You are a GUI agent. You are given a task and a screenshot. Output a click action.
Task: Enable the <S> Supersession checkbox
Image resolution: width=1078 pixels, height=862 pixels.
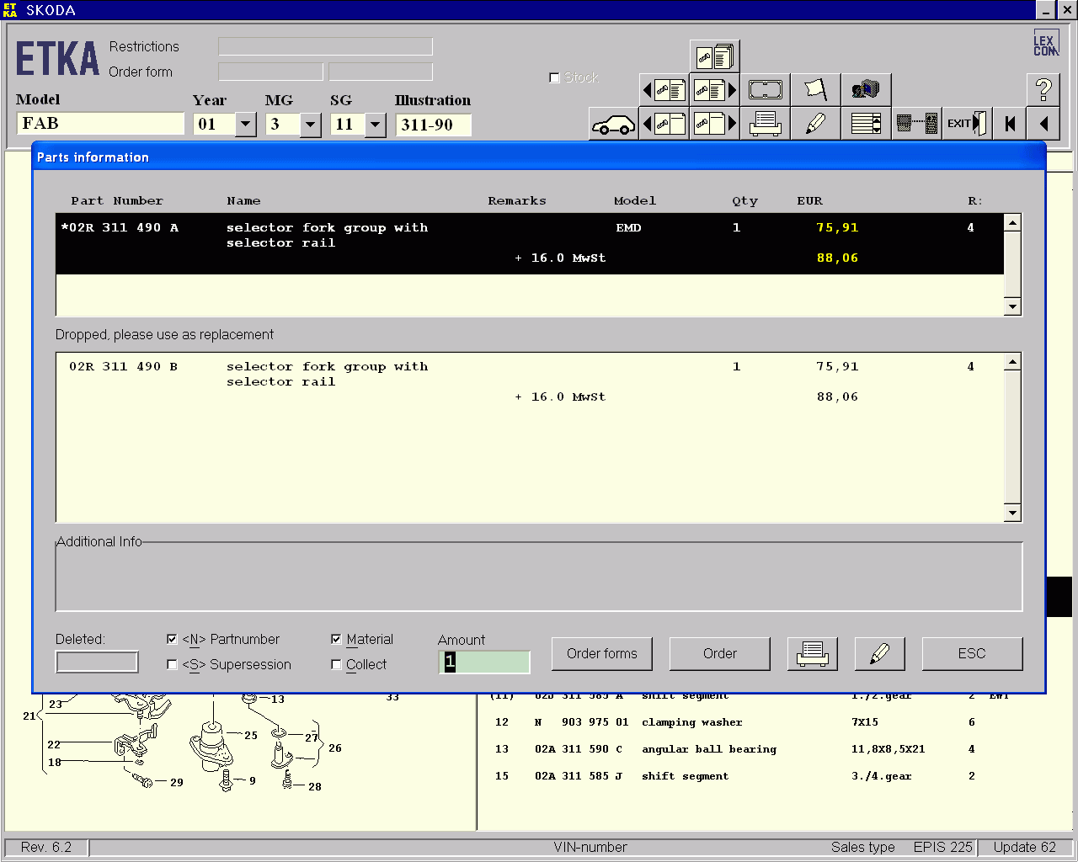[x=172, y=665]
